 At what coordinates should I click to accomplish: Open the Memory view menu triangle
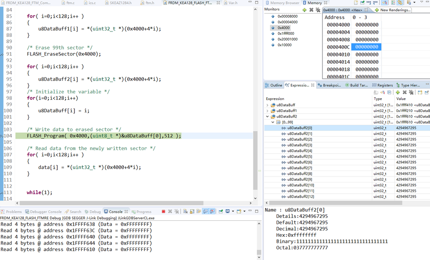421,2
